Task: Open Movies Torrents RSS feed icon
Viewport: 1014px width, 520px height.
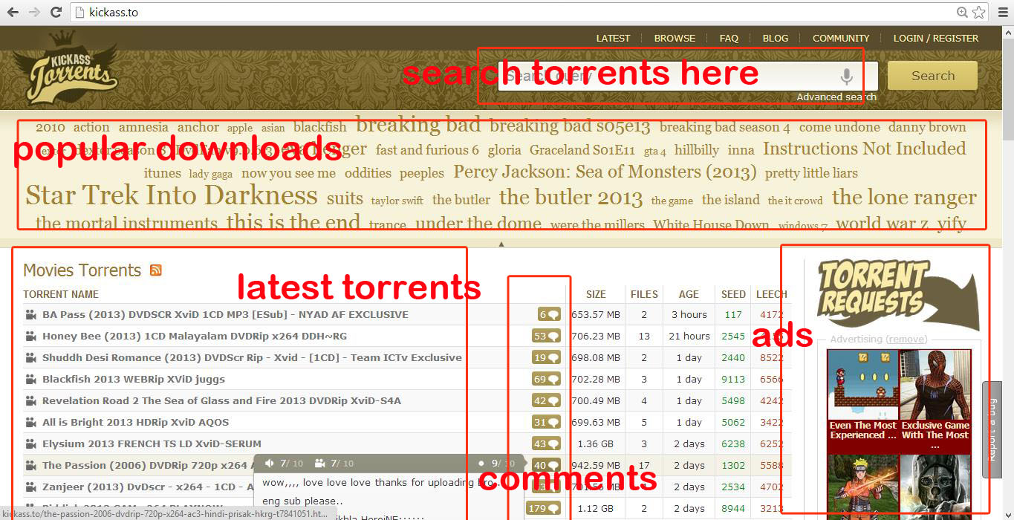Action: [x=156, y=270]
